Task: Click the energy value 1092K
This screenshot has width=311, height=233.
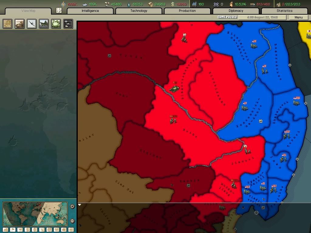Action: pos(72,4)
